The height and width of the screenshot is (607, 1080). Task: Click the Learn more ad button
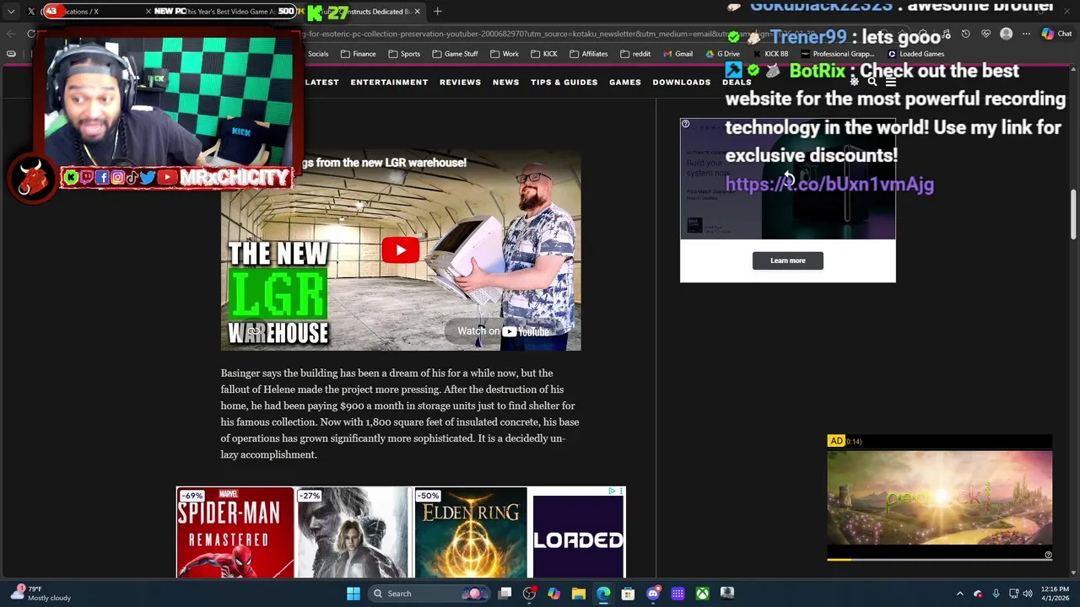pyautogui.click(x=787, y=261)
